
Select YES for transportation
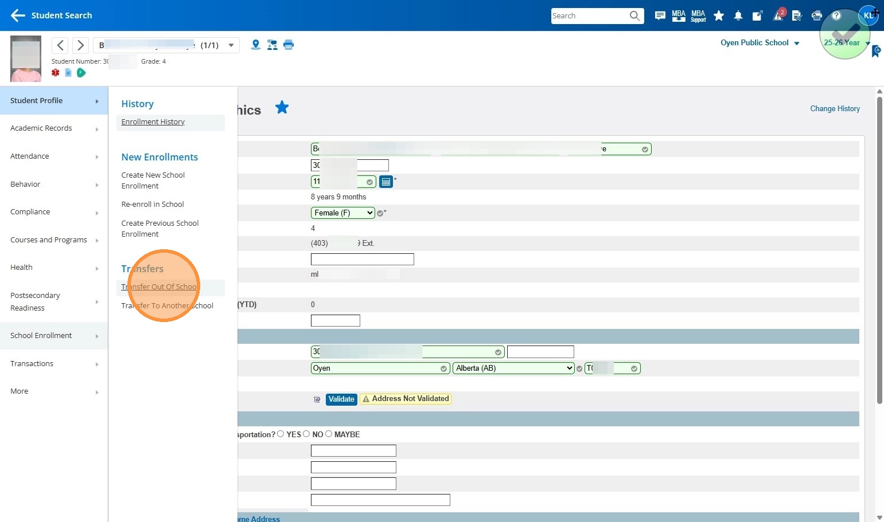tap(281, 434)
